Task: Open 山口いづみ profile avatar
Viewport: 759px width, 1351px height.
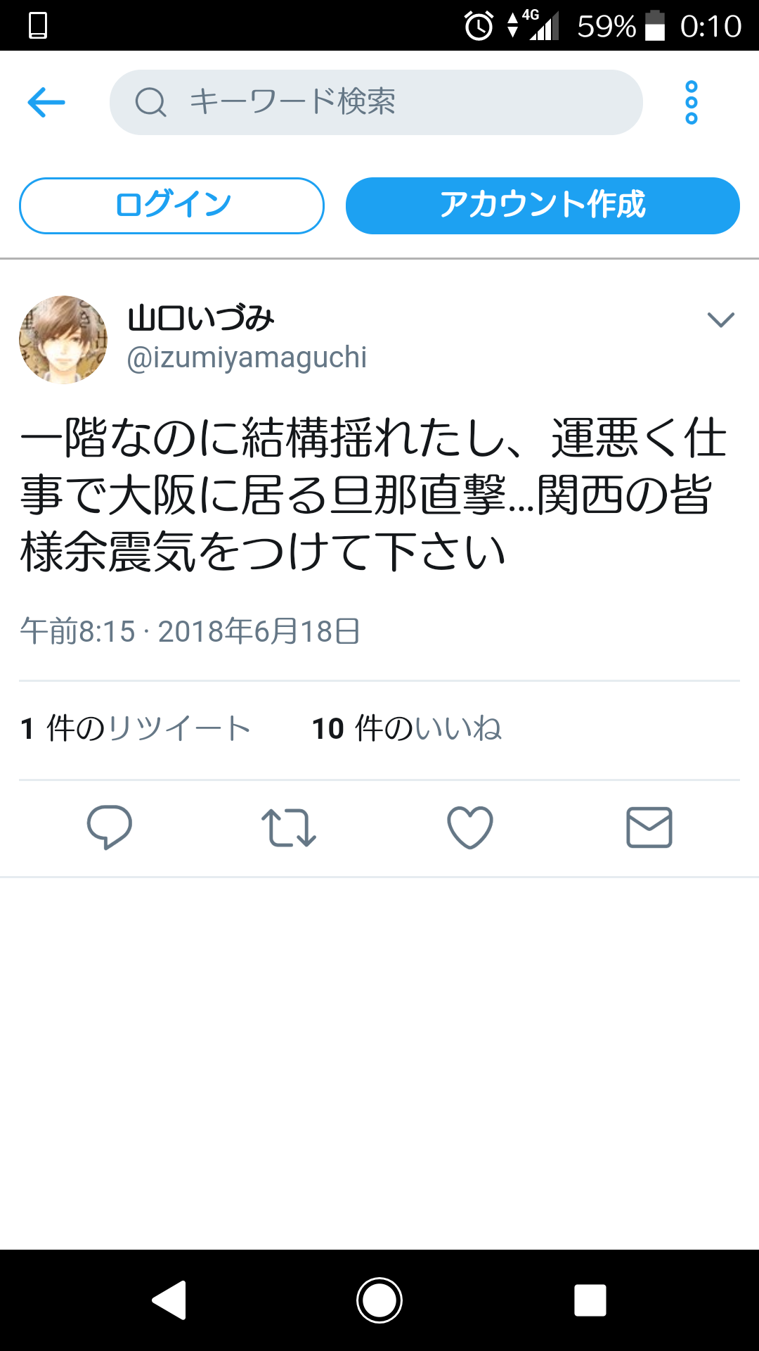Action: point(63,340)
